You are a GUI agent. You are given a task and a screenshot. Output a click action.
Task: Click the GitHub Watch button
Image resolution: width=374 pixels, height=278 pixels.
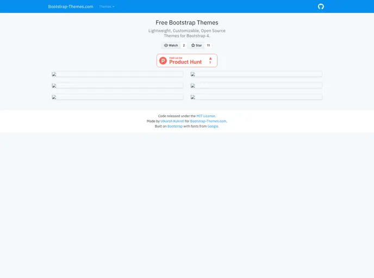(x=171, y=45)
